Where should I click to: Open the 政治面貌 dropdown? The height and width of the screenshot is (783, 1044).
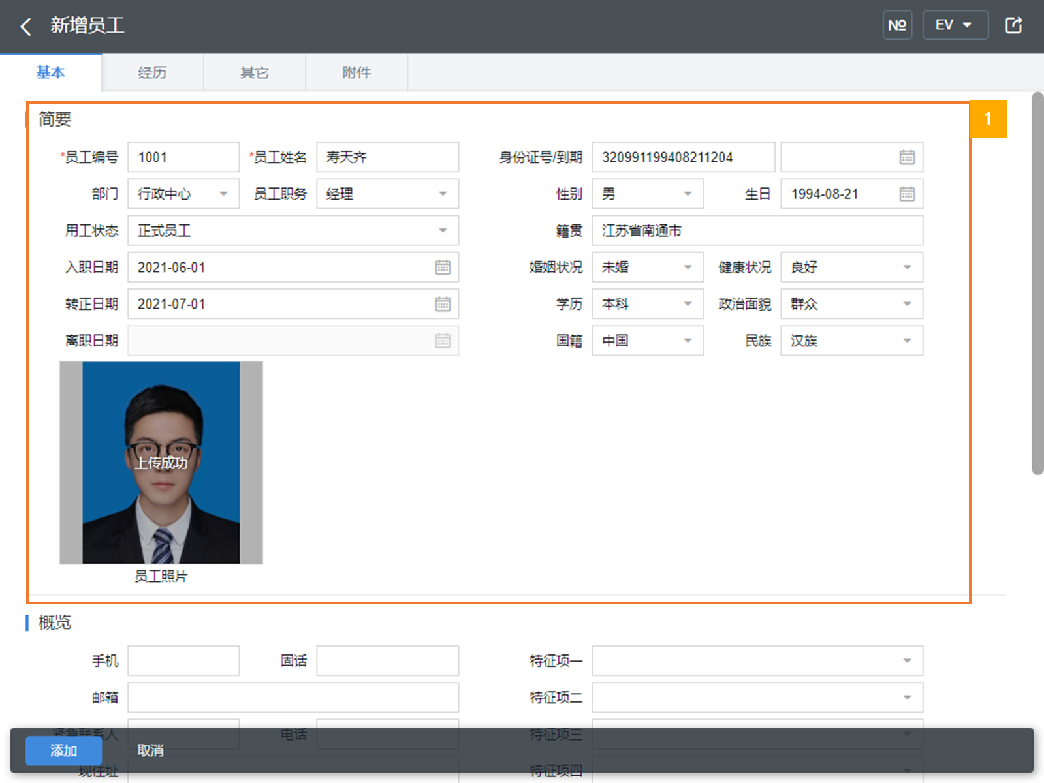point(852,304)
